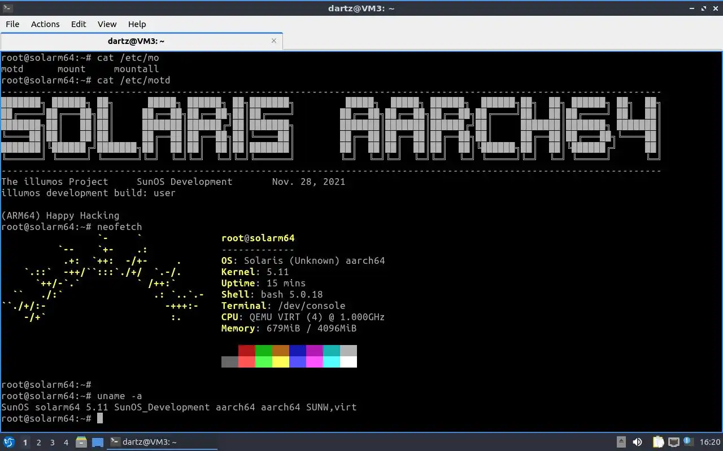The height and width of the screenshot is (451, 723).
Task: Click the 'Terminal: /dev/console' line
Action: [x=284, y=306]
